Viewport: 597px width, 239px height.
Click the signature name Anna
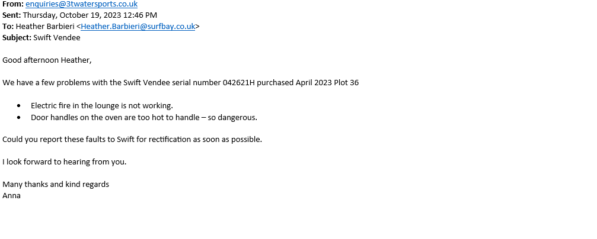tap(11, 195)
